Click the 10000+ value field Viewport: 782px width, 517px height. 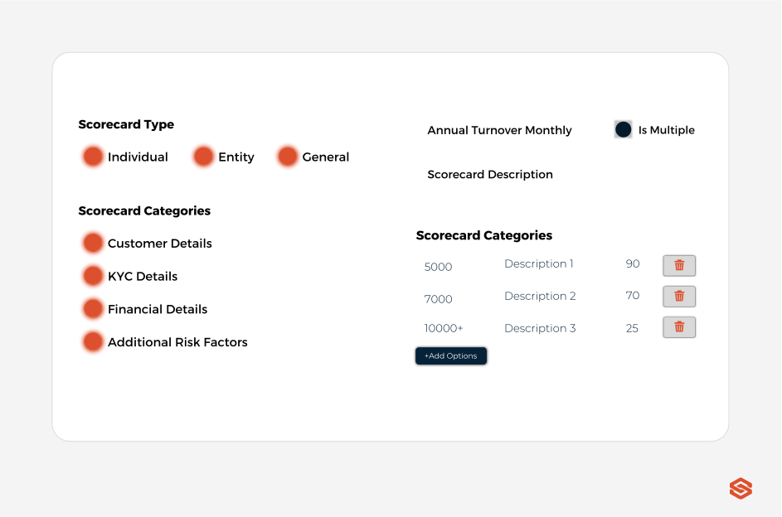coord(444,328)
